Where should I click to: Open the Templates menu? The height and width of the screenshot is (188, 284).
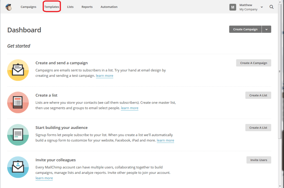pos(52,7)
